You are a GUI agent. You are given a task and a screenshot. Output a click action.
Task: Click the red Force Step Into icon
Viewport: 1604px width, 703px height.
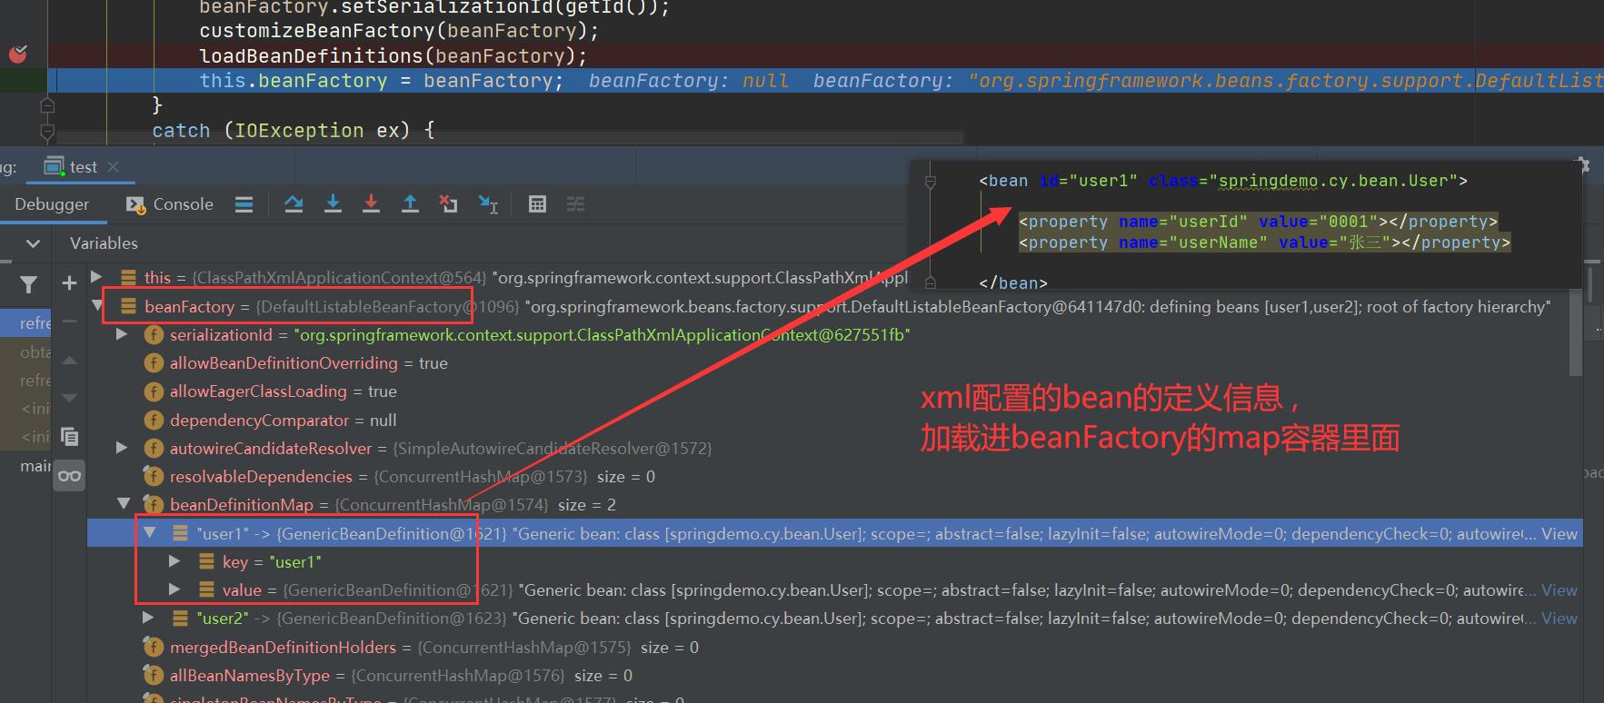coord(371,204)
